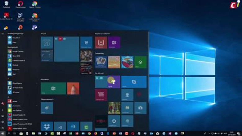Click the letter A header in app list
Viewport: 242px width, 136px height.
(x=8, y=97)
